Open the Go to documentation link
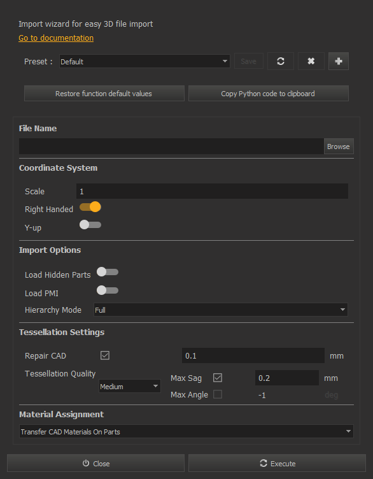This screenshot has height=479, width=373. click(56, 38)
